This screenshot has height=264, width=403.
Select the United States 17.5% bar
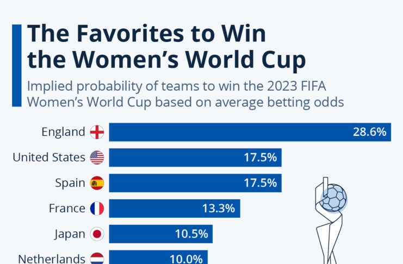[195, 158]
